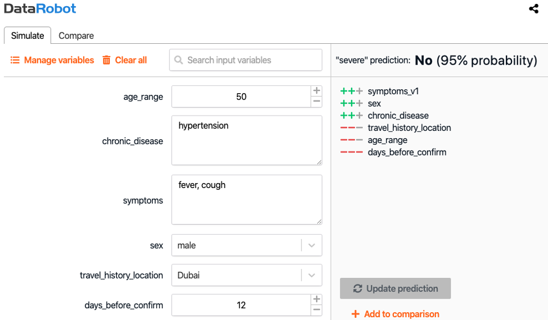
Task: Click the share icon in the header
Action: 533,9
